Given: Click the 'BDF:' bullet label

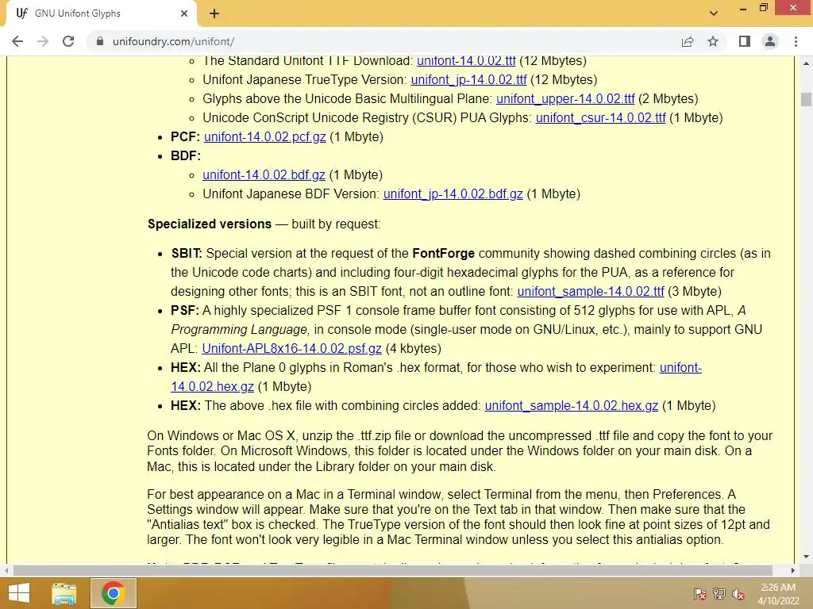Looking at the screenshot, I should (186, 156).
